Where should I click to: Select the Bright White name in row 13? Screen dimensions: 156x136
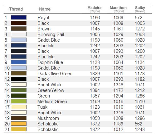50,85
